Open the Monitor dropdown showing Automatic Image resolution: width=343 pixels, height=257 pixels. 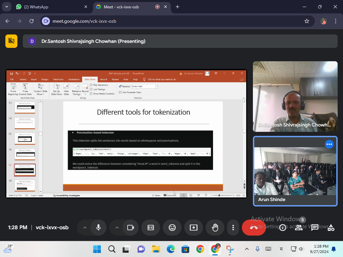coord(156,86)
